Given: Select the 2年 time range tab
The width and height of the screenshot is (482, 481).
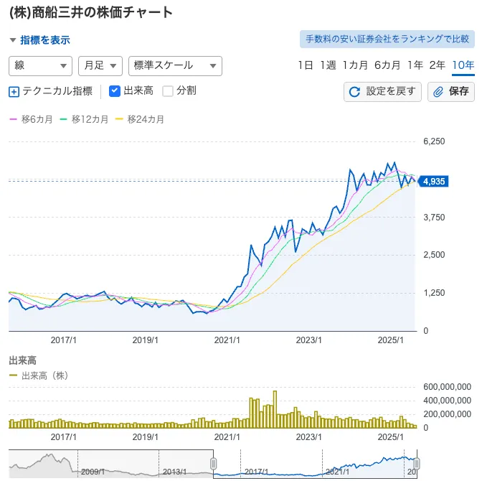Looking at the screenshot, I should (437, 65).
